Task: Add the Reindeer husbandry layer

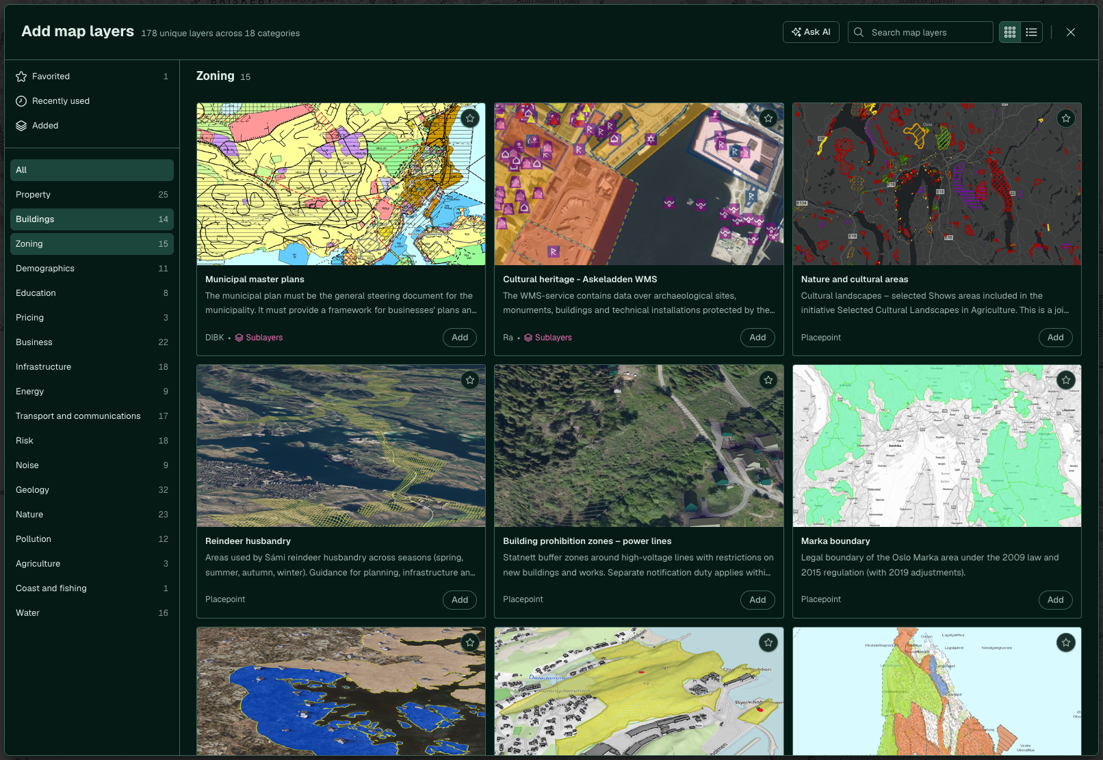Action: [x=460, y=600]
